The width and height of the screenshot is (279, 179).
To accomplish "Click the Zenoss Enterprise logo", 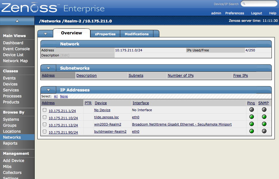I will coord(53,8).
